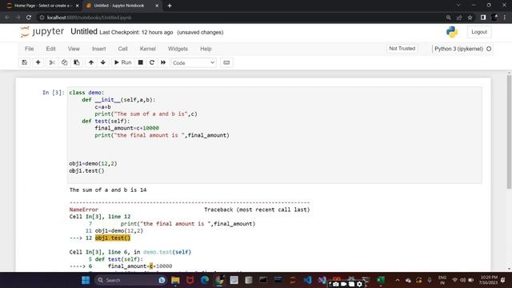
Task: Click output line 'The sum of a and b is 14'
Action: (108, 190)
